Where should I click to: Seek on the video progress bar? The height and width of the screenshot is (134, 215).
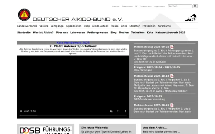[73, 115]
